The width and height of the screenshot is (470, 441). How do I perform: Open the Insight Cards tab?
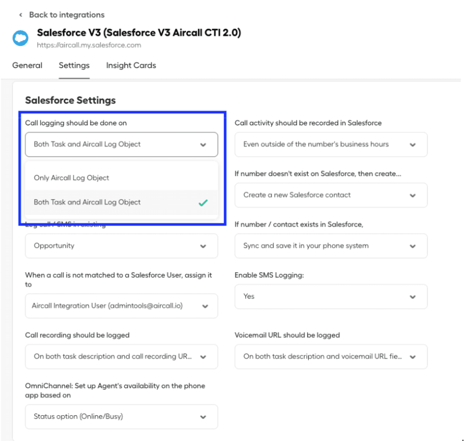click(x=130, y=65)
